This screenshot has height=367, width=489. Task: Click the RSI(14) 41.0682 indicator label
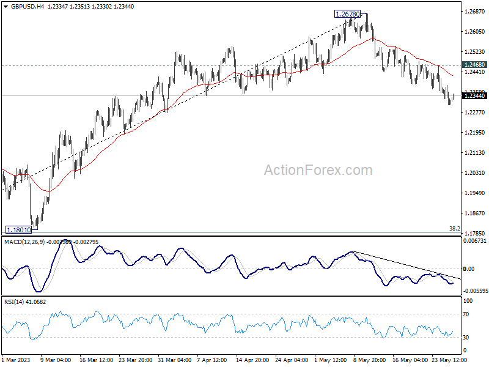[25, 302]
